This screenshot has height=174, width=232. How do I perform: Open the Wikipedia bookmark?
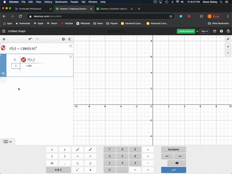83,23
